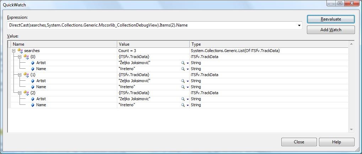The image size is (362, 154).
Task: Collapse the searches root node
Action: 14,51
